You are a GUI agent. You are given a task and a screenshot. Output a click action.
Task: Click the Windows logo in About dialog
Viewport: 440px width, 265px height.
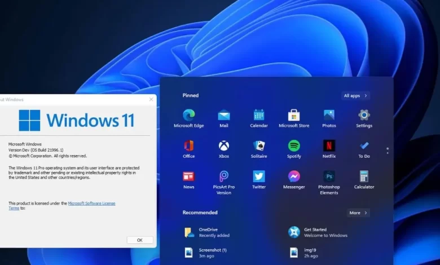tap(29, 120)
